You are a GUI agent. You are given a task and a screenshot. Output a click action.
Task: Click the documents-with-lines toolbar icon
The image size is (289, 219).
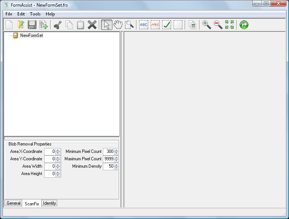click(192, 25)
